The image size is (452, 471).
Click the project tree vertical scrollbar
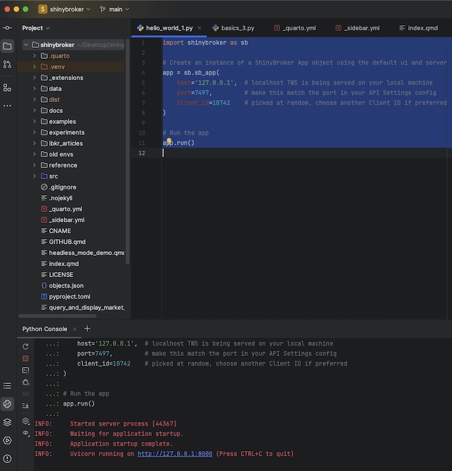pyautogui.click(x=128, y=152)
